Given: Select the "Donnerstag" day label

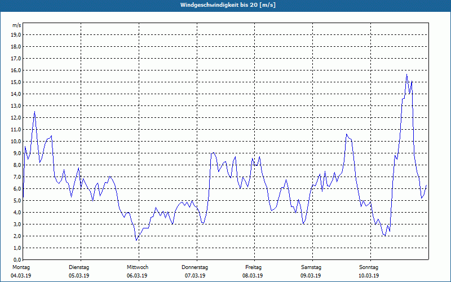Looking at the screenshot, I should [194, 267].
